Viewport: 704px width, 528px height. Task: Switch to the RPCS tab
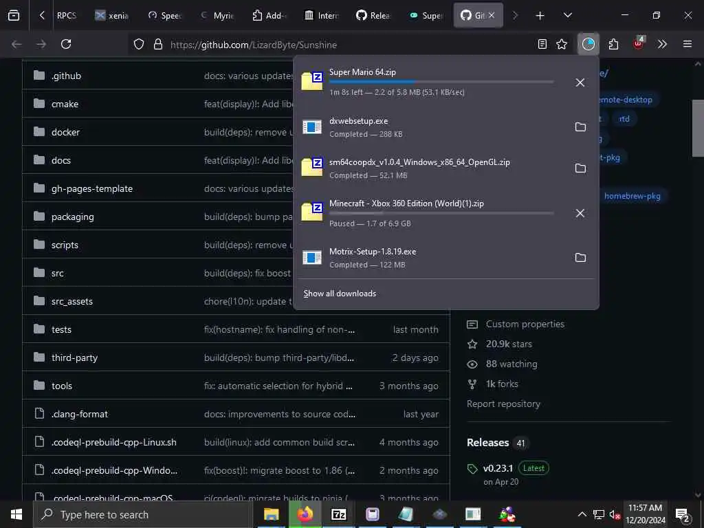[66, 15]
